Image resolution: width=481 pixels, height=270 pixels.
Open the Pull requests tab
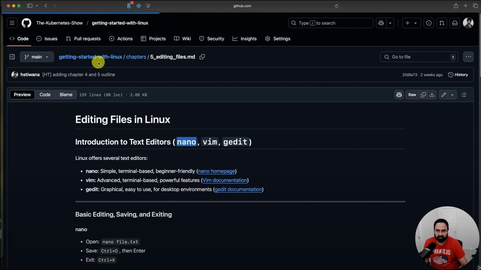83,39
